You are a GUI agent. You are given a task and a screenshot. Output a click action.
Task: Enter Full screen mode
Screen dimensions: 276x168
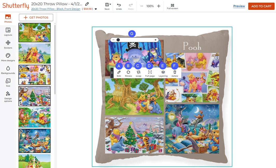(x=172, y=6)
